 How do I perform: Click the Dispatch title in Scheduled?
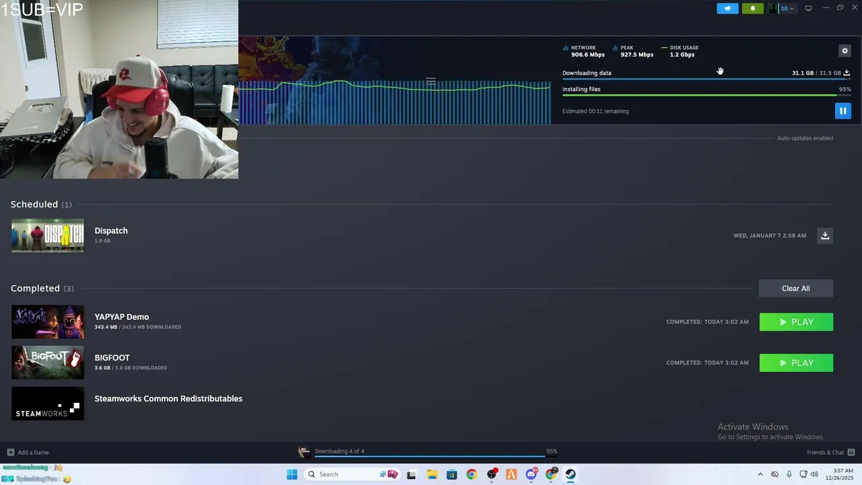click(111, 230)
